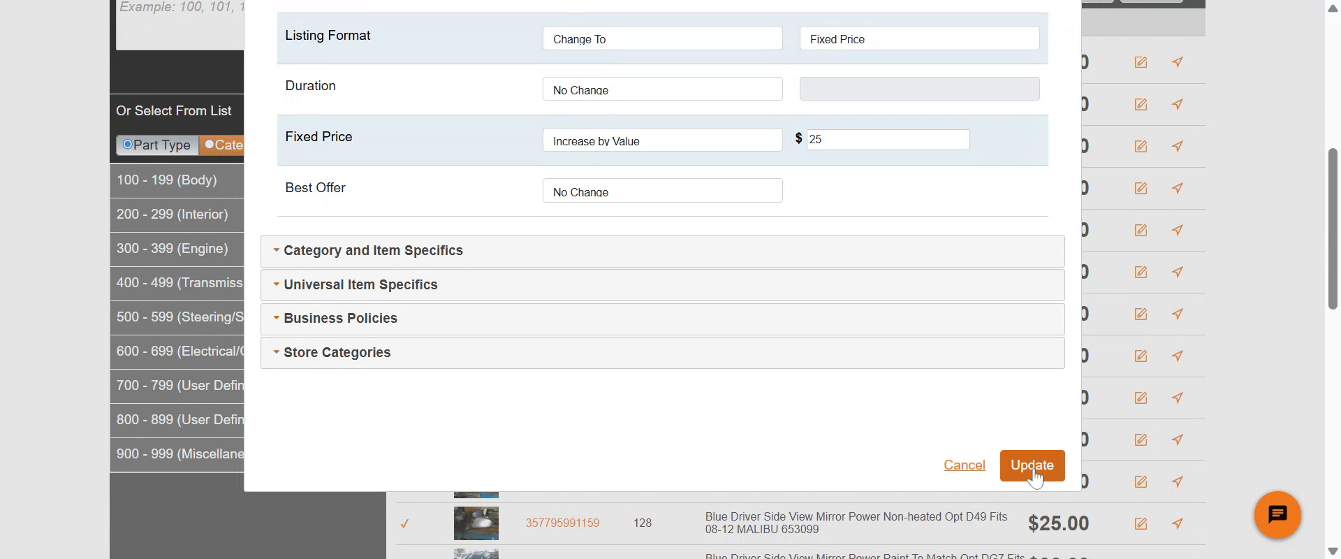
Task: Select 500 - 599 (Steering) list item
Action: tap(177, 317)
